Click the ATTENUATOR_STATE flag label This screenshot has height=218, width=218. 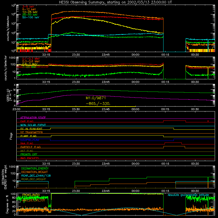[x=33, y=118]
